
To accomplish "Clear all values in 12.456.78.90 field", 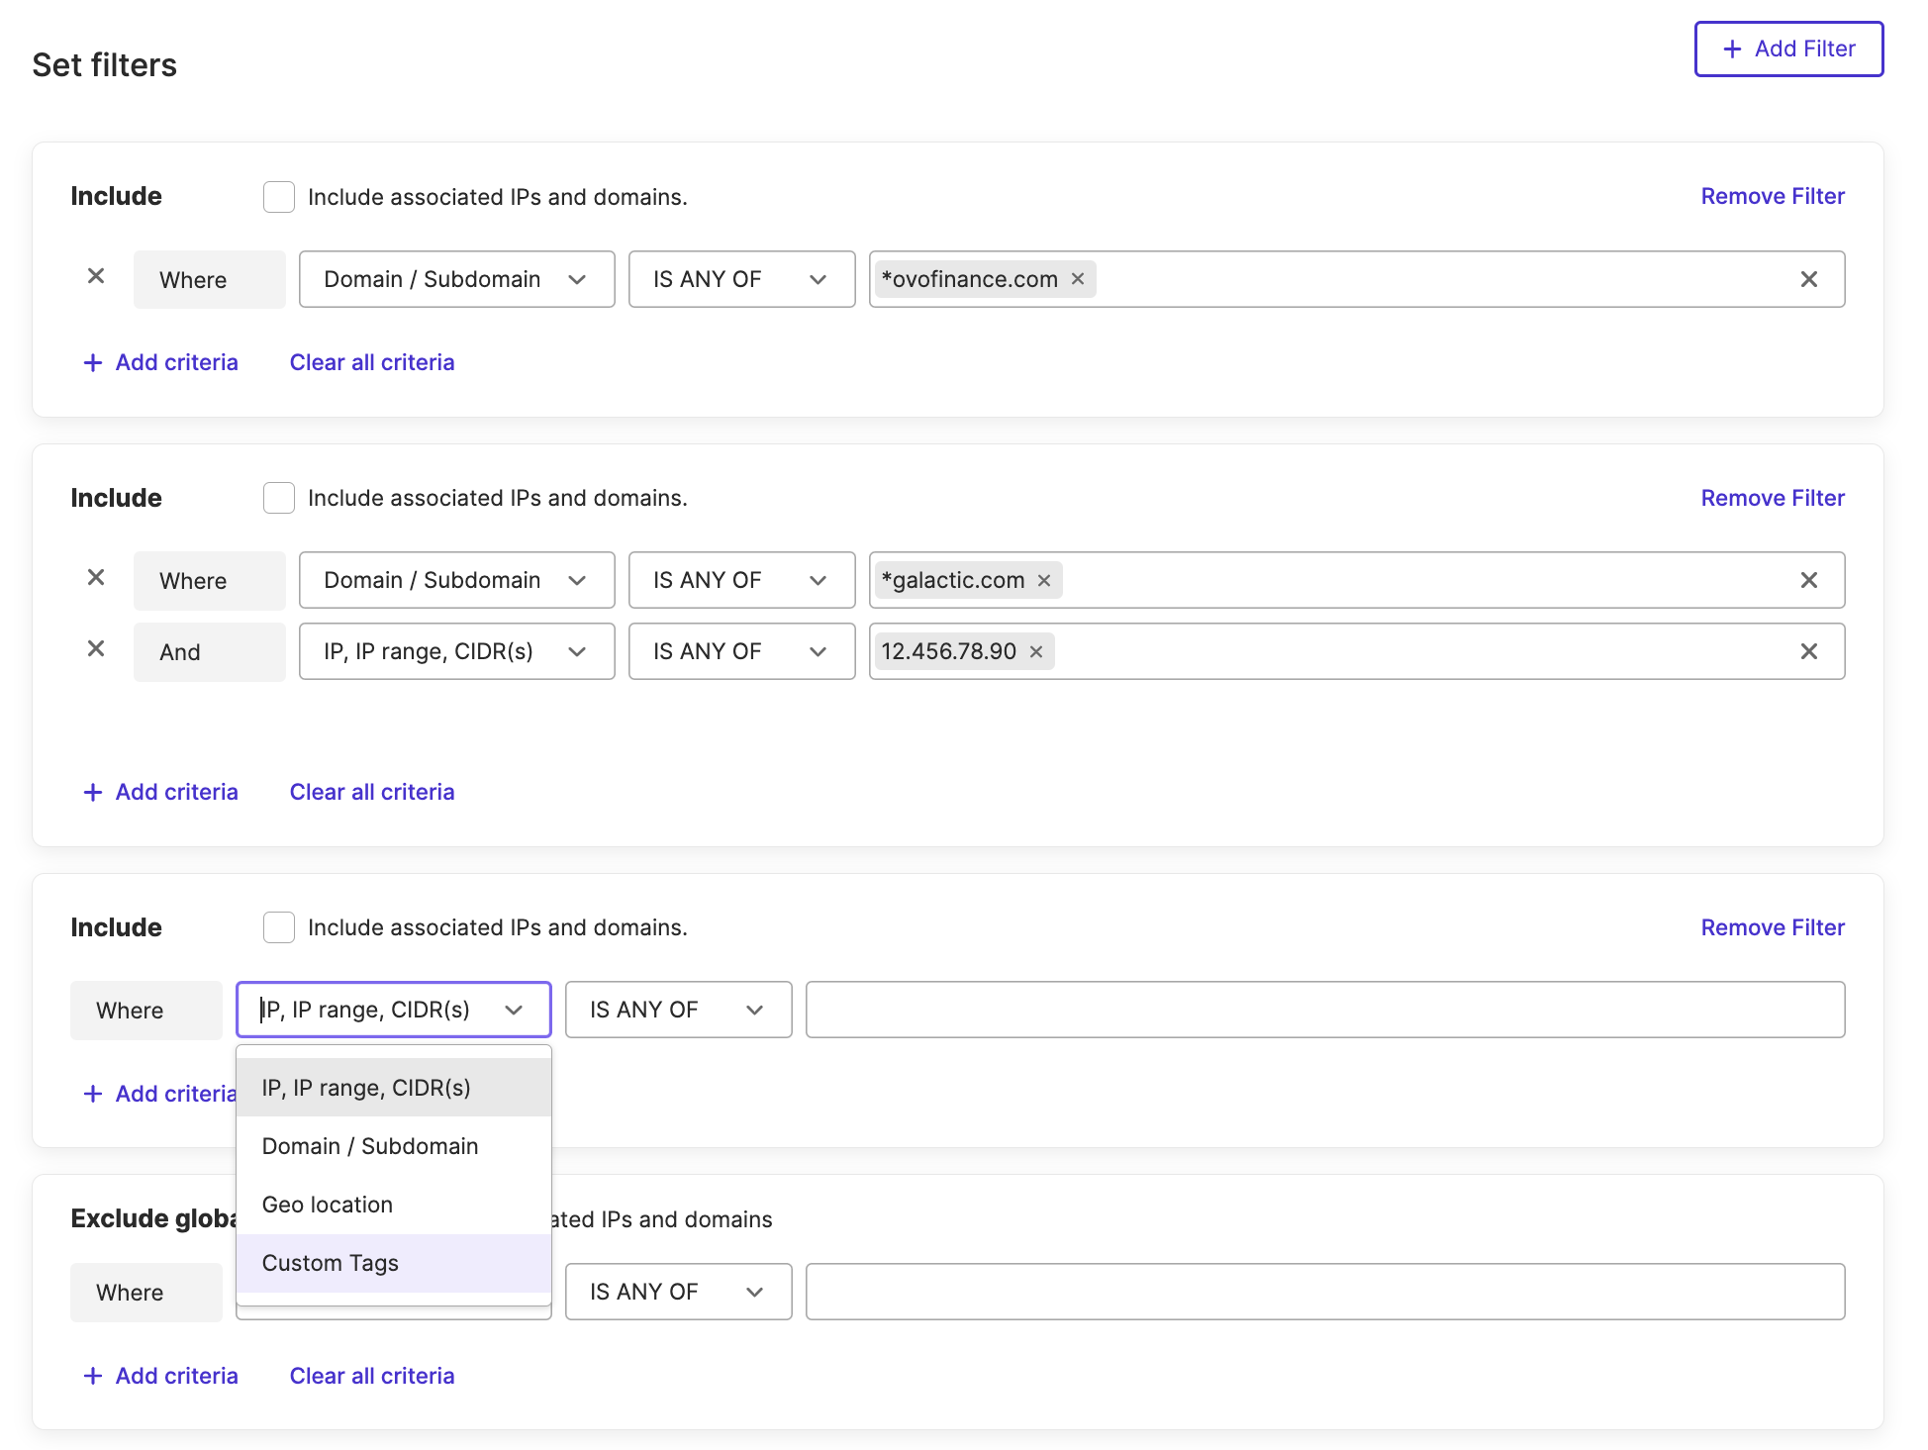I will 1808,651.
